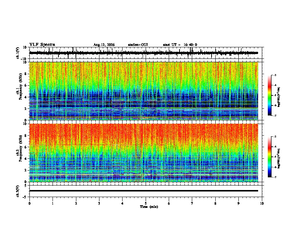Click the "8" kHz tick on ch.1 spectrogram axis
Screen dimensions: 295x228
[26, 74]
